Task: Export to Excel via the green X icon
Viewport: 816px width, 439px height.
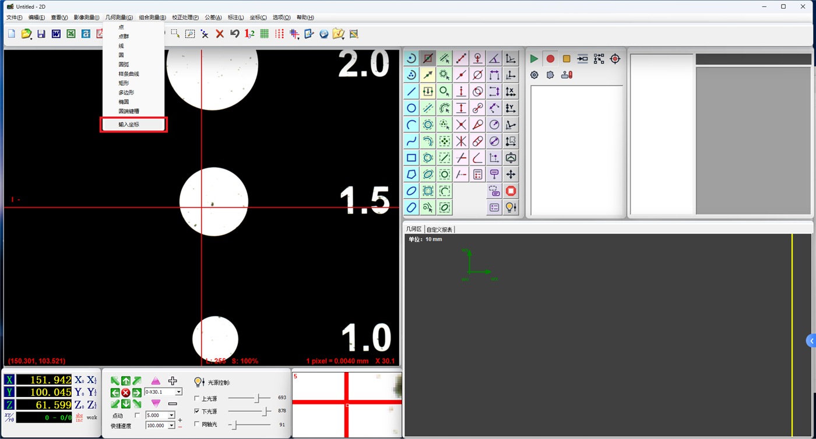Action: 71,34
